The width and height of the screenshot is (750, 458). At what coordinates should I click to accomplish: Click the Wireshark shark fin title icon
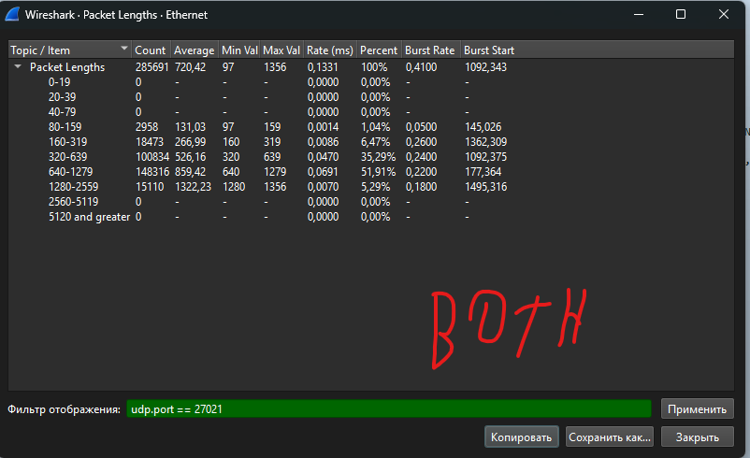tap(13, 15)
